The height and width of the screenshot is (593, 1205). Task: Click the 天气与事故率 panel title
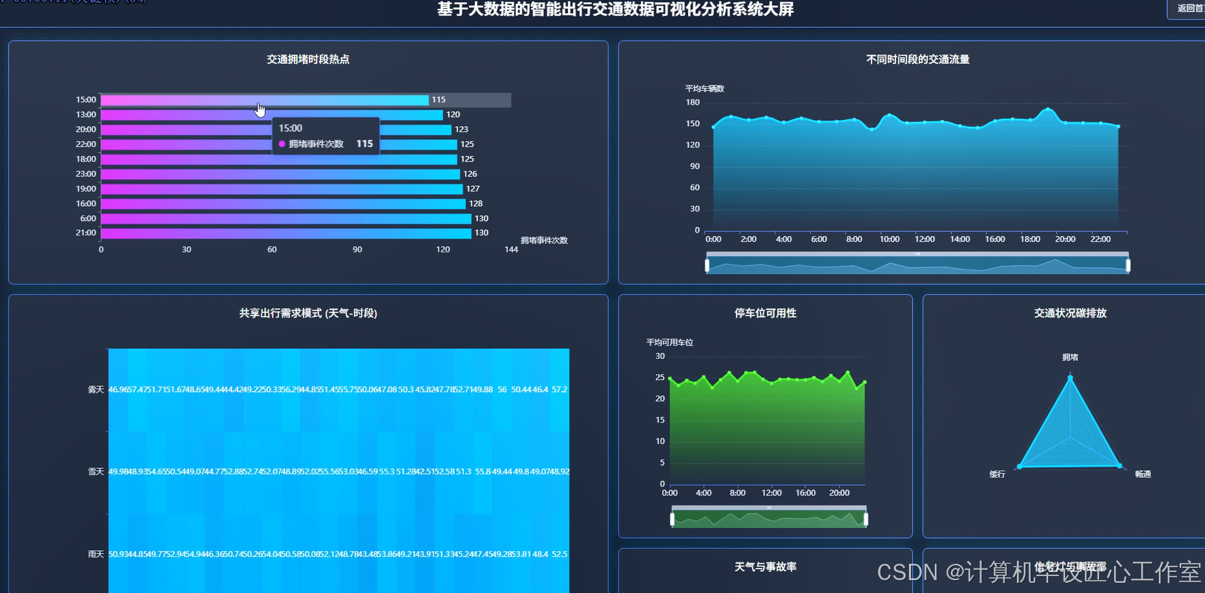tap(766, 567)
